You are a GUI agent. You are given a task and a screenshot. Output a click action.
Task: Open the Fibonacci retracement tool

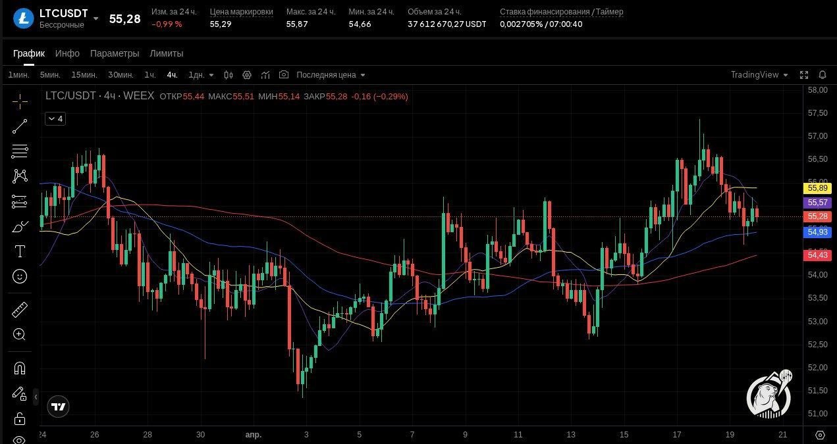pyautogui.click(x=20, y=151)
